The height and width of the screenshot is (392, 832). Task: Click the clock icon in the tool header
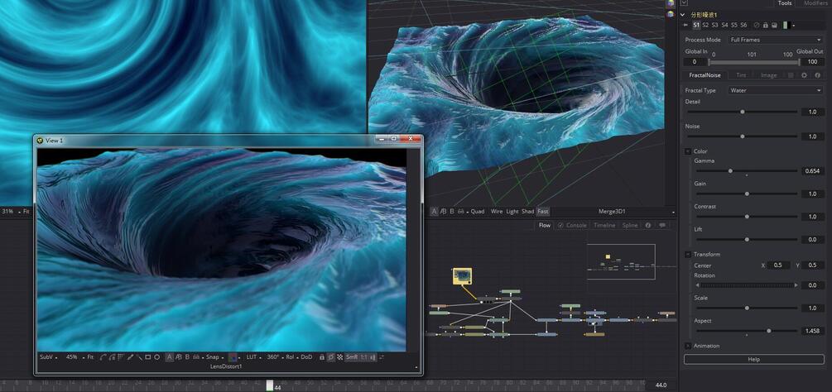pos(757,25)
